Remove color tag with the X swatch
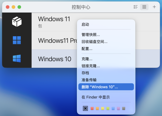 pyautogui.click(x=85, y=108)
